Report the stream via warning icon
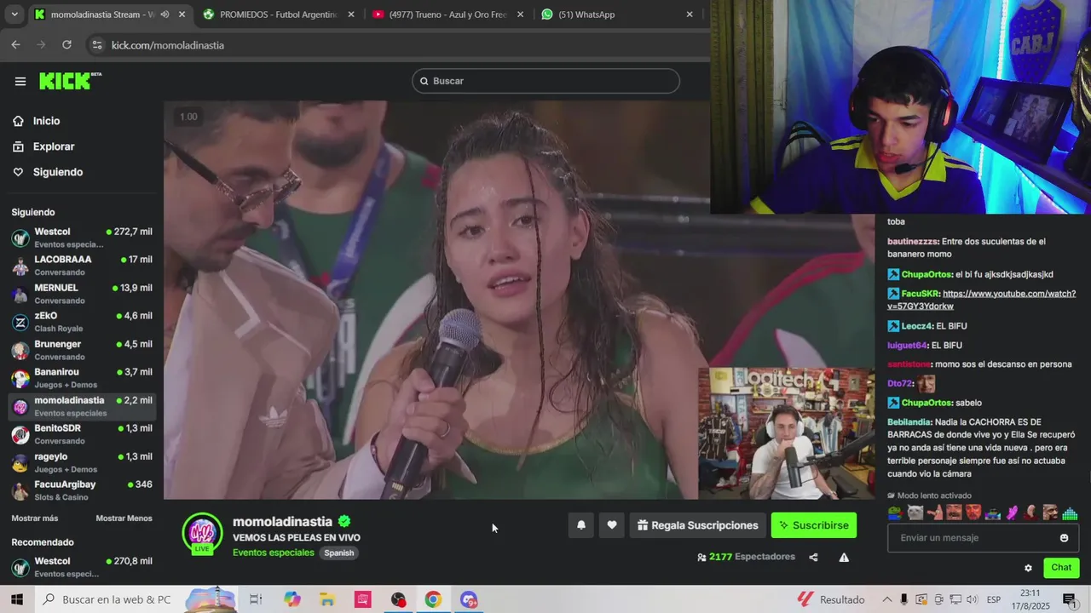Screen dimensions: 1091x613 point(844,558)
